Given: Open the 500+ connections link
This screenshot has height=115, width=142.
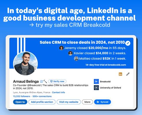Looking at the screenshot, I should pyautogui.click(x=42, y=96).
